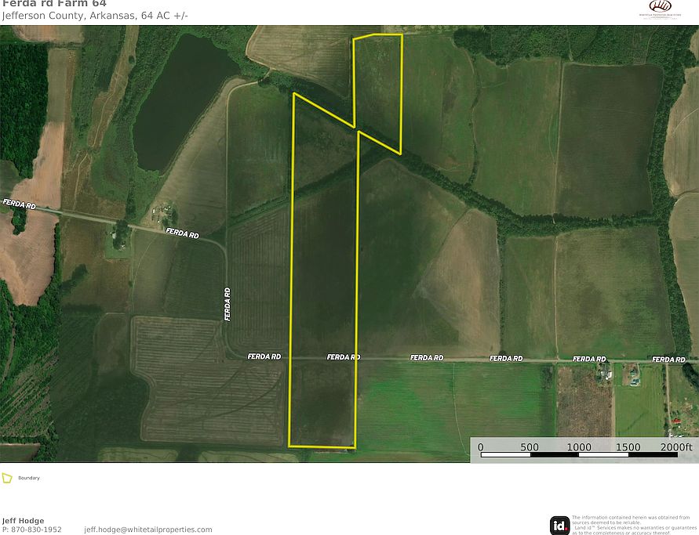
Task: Click the Jefferson County, Arkansas subtitle
Action: (x=69, y=16)
